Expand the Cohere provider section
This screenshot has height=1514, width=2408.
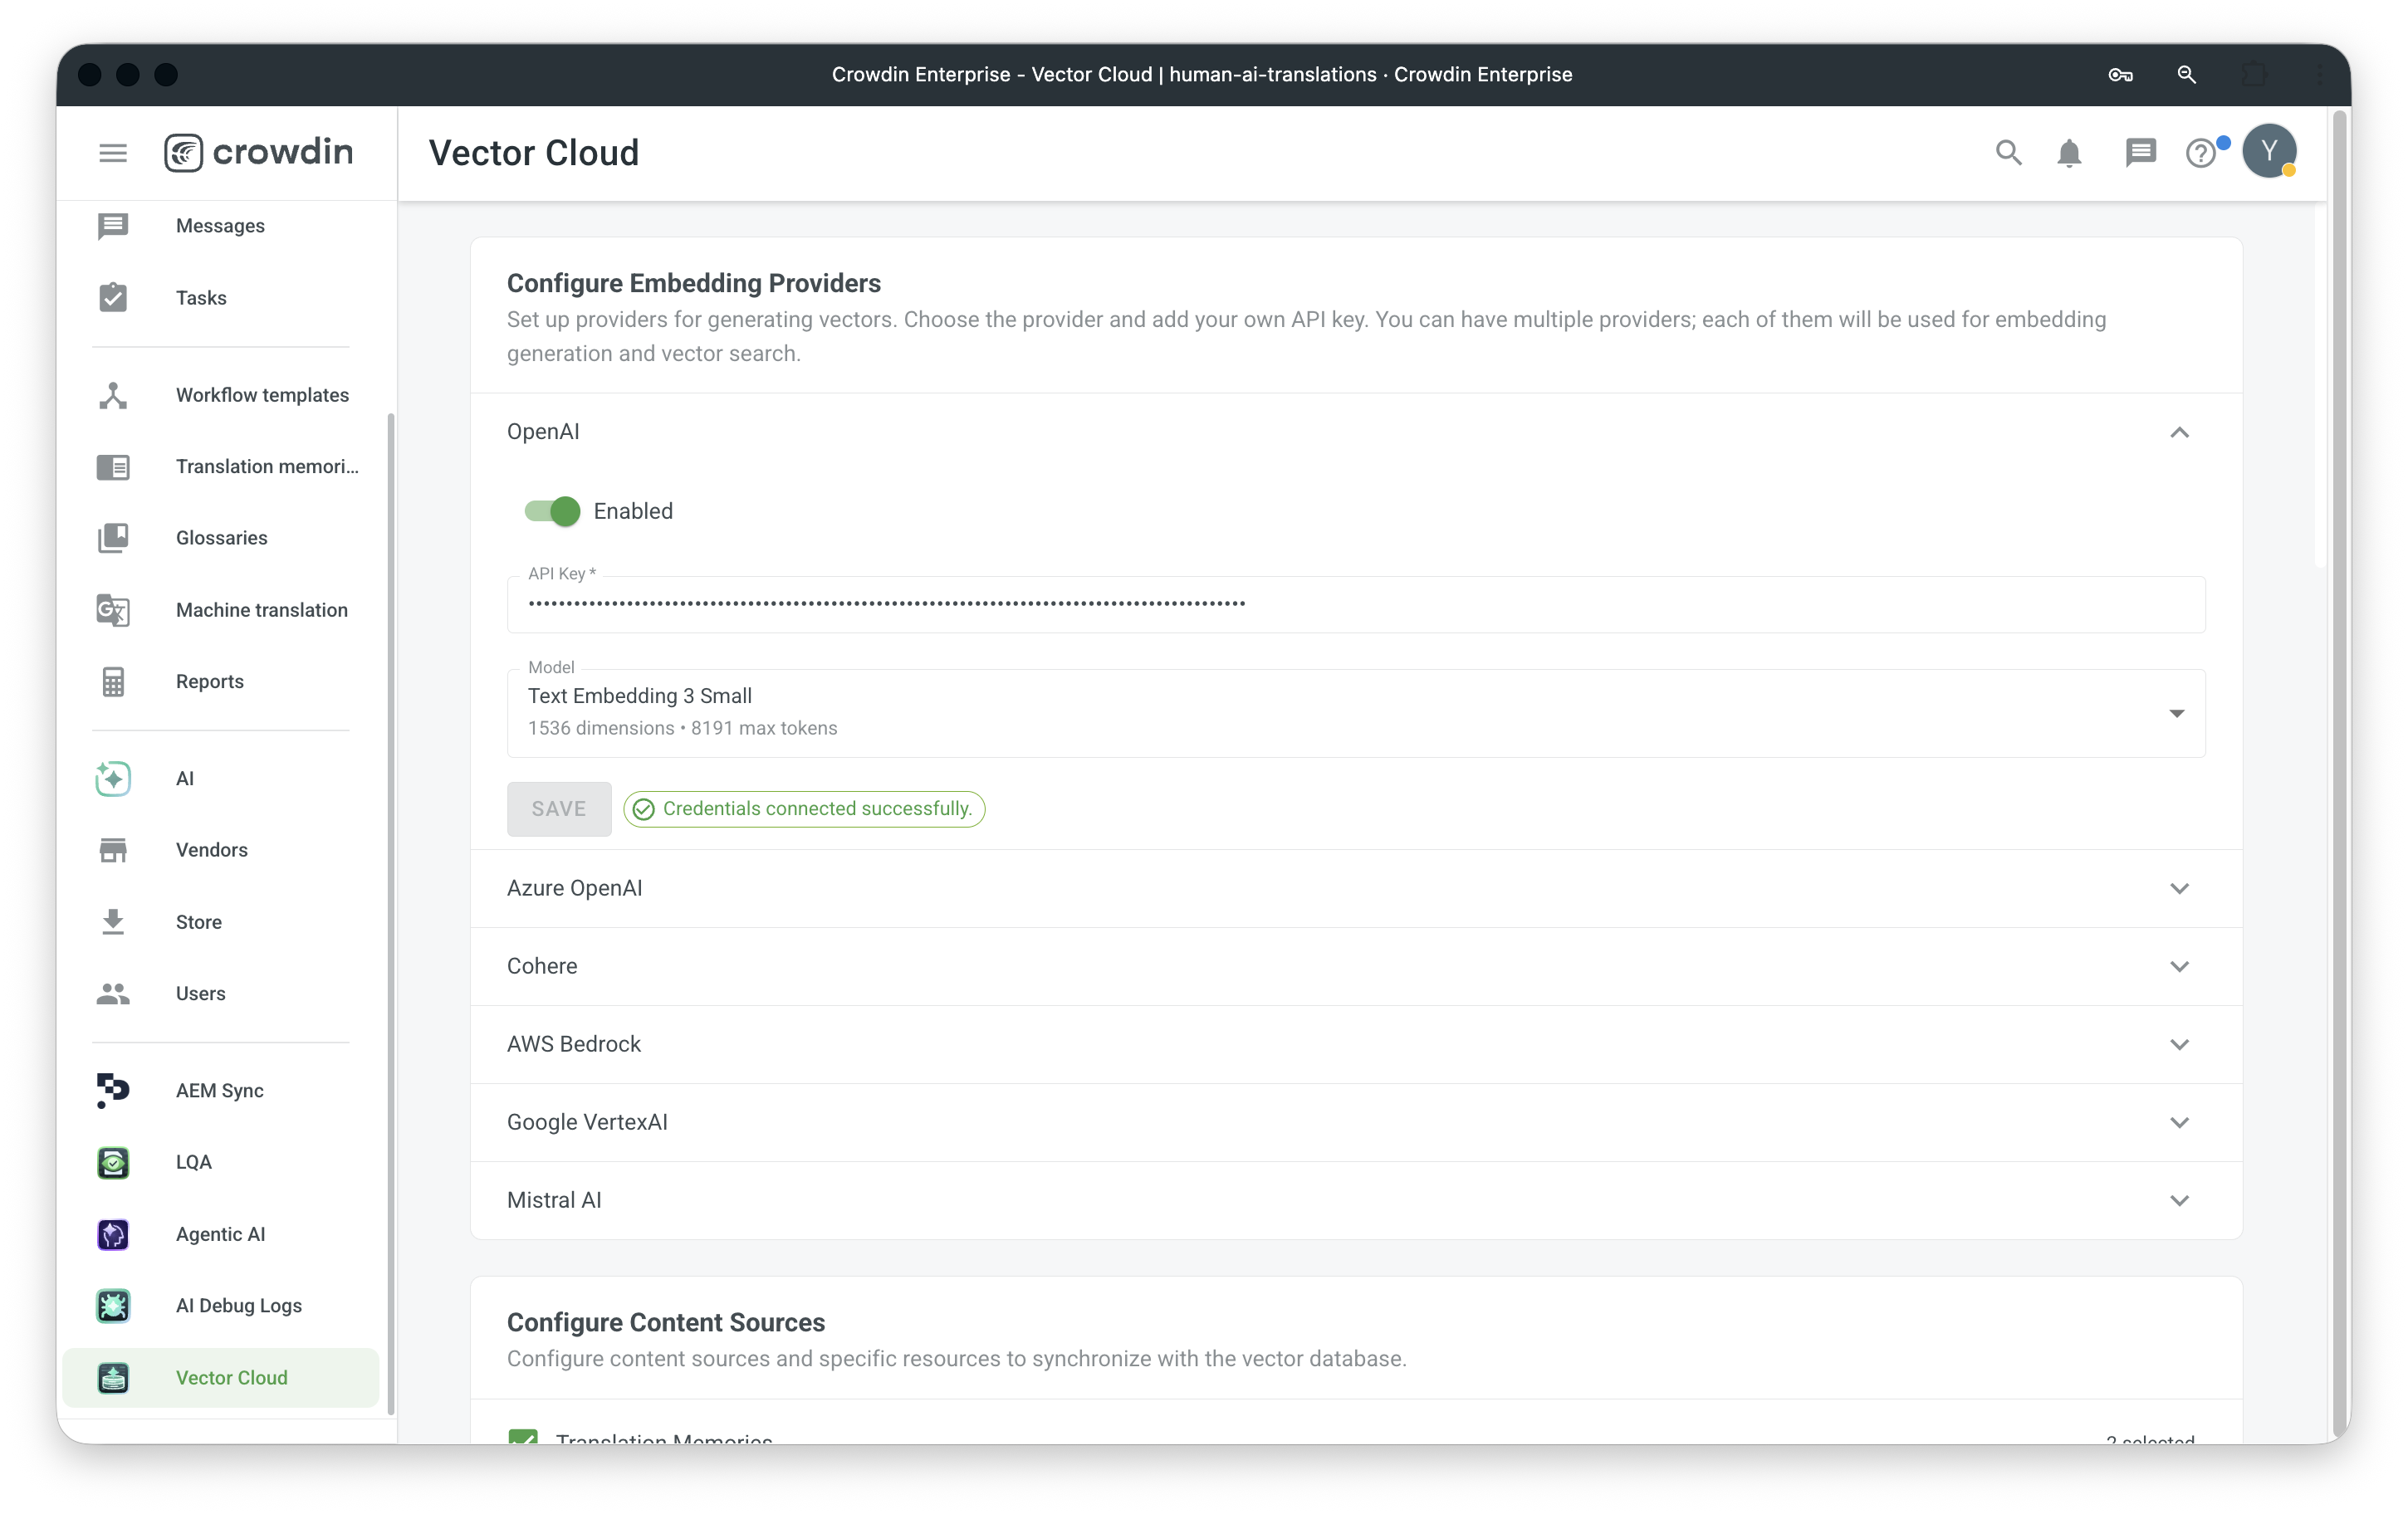2179,966
